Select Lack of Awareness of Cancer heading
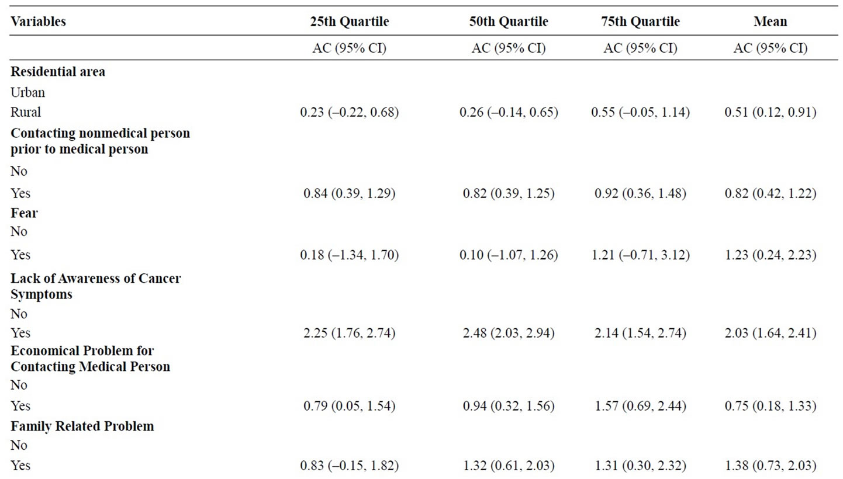 [x=96, y=286]
